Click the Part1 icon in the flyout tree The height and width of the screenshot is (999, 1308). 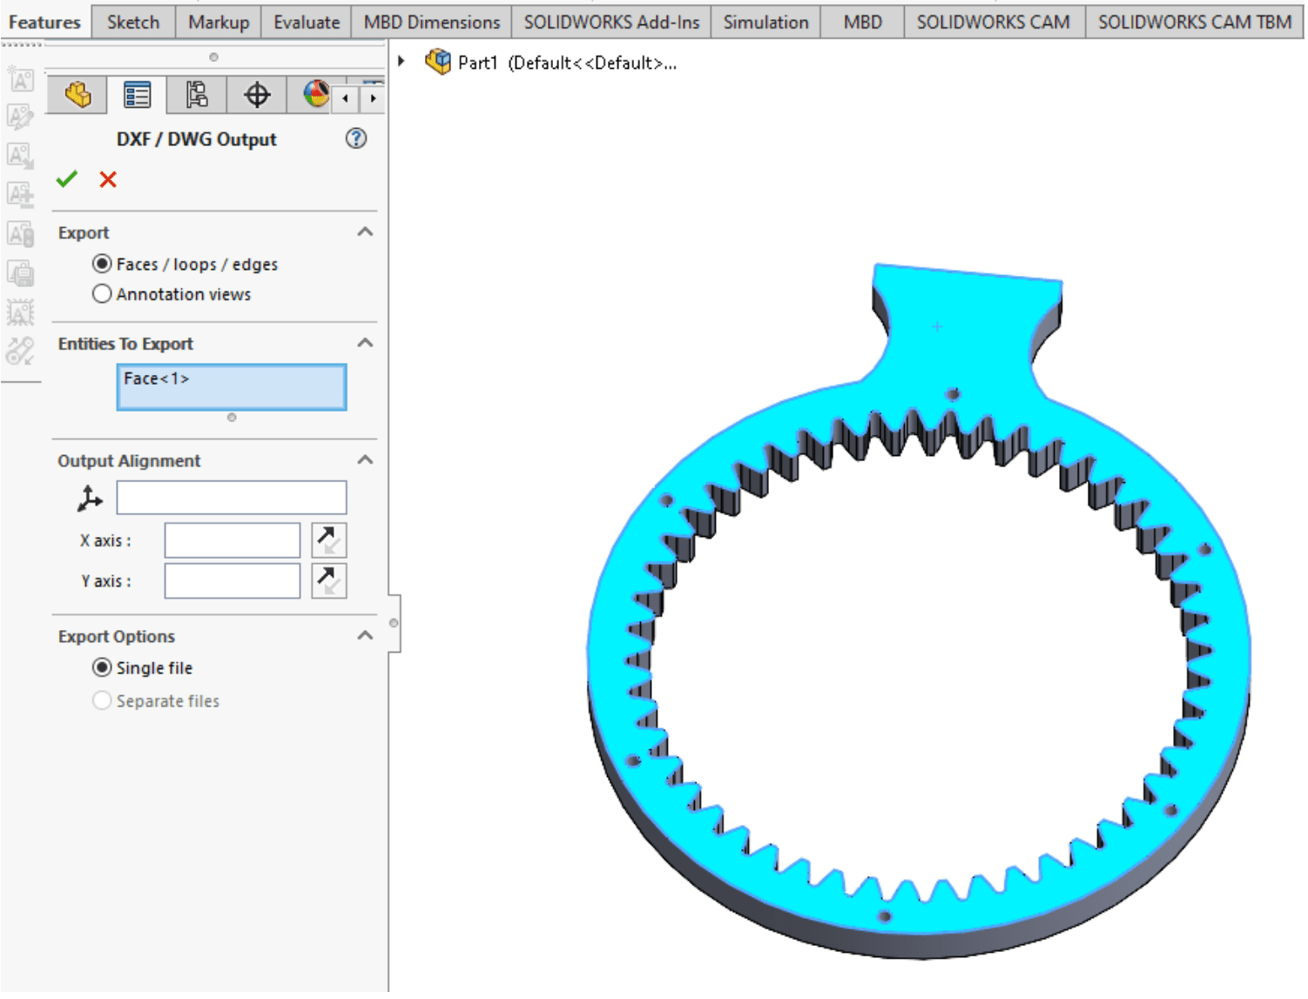pyautogui.click(x=438, y=62)
